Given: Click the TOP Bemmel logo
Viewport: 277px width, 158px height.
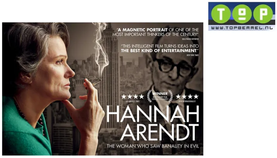Looking at the screenshot, I should pos(241,16).
